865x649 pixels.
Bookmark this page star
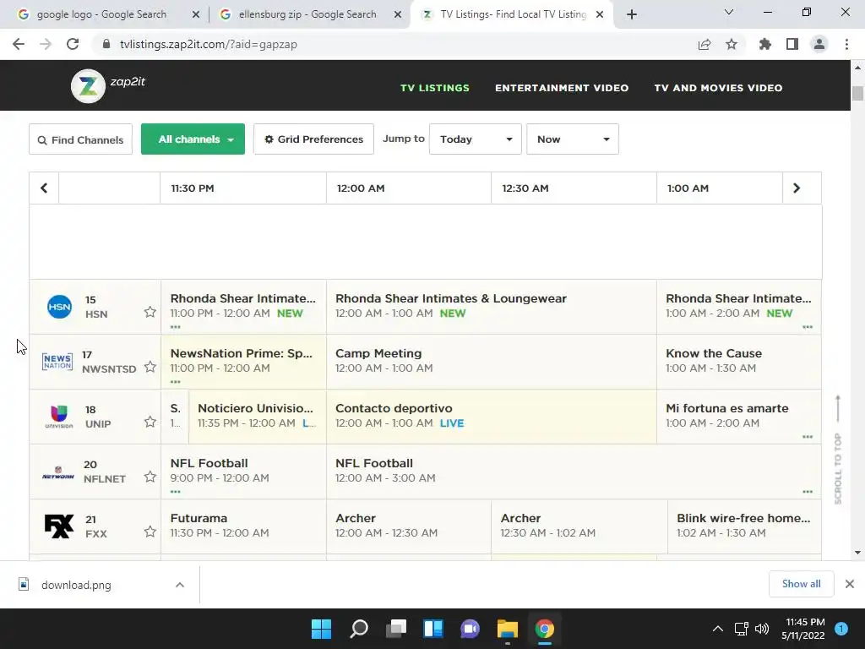(732, 44)
